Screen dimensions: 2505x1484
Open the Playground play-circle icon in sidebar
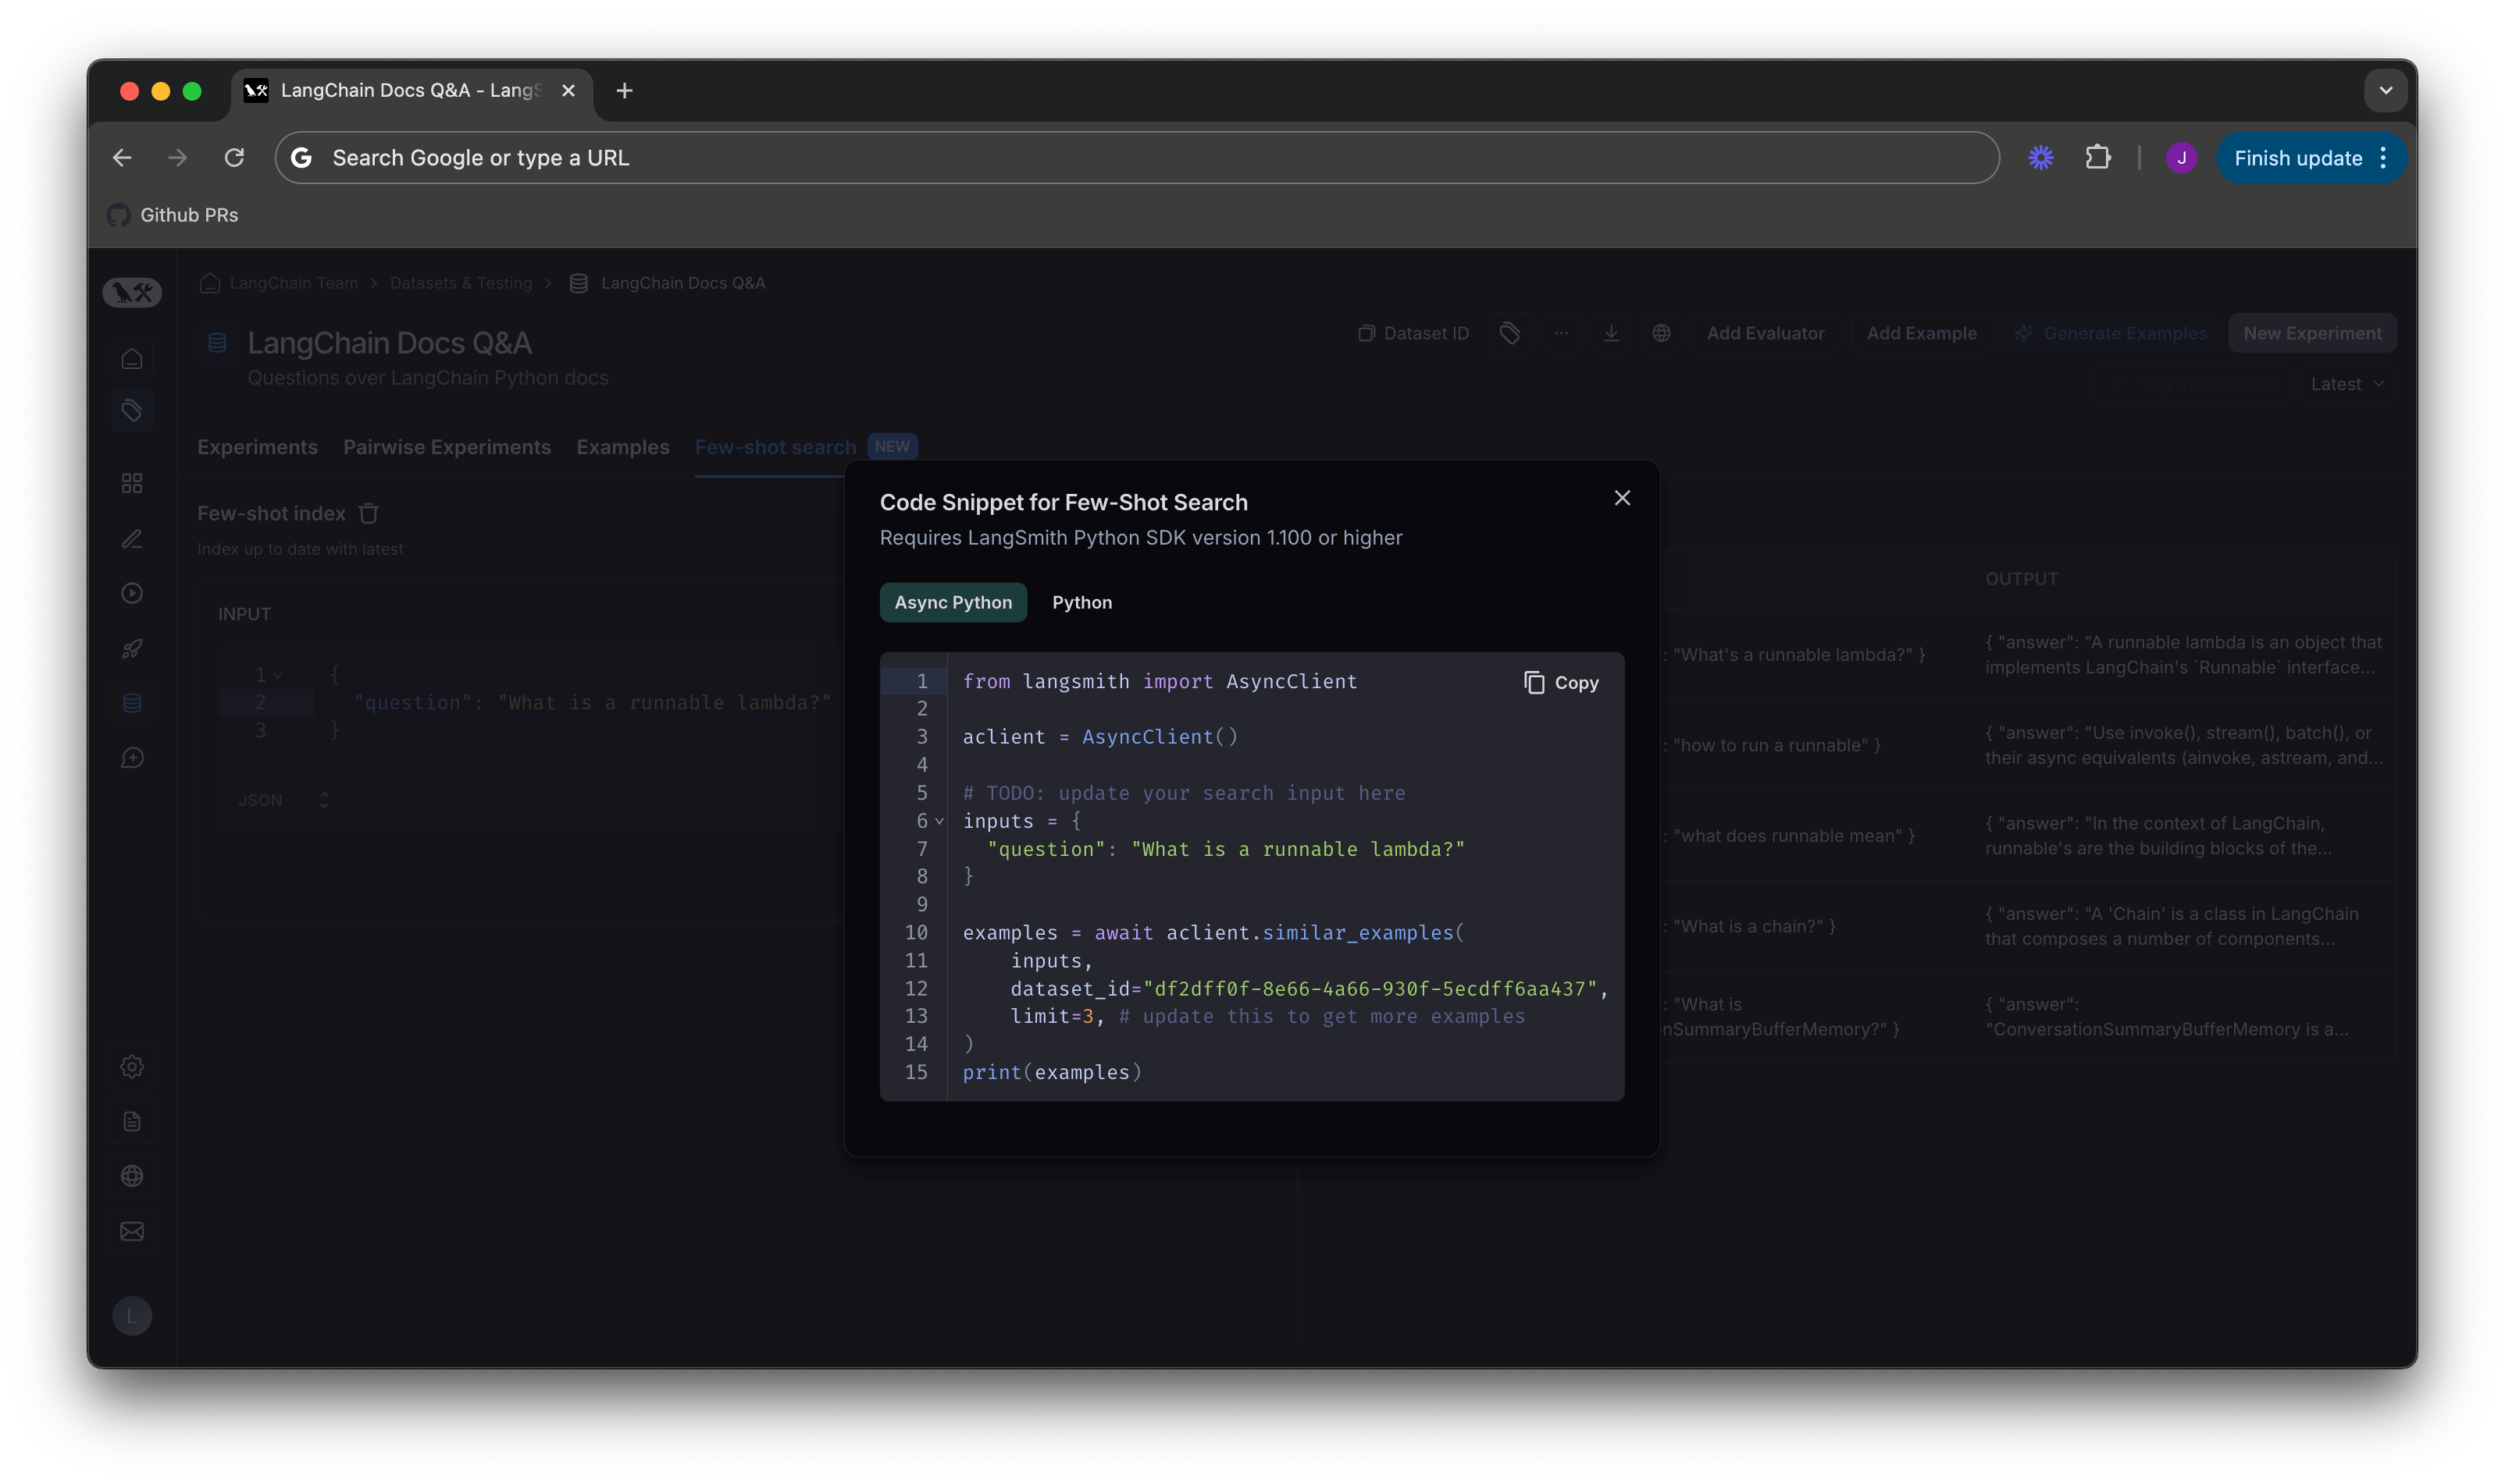(133, 592)
